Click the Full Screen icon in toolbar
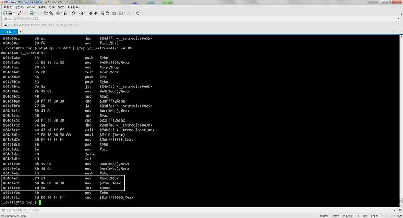Image resolution: width=403 pixels, height=218 pixels. [102, 13]
